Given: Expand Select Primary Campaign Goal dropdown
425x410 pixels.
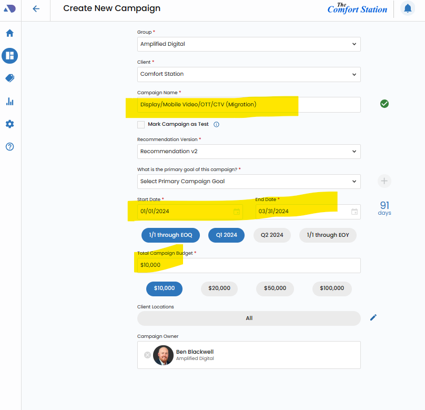Looking at the screenshot, I should 249,182.
